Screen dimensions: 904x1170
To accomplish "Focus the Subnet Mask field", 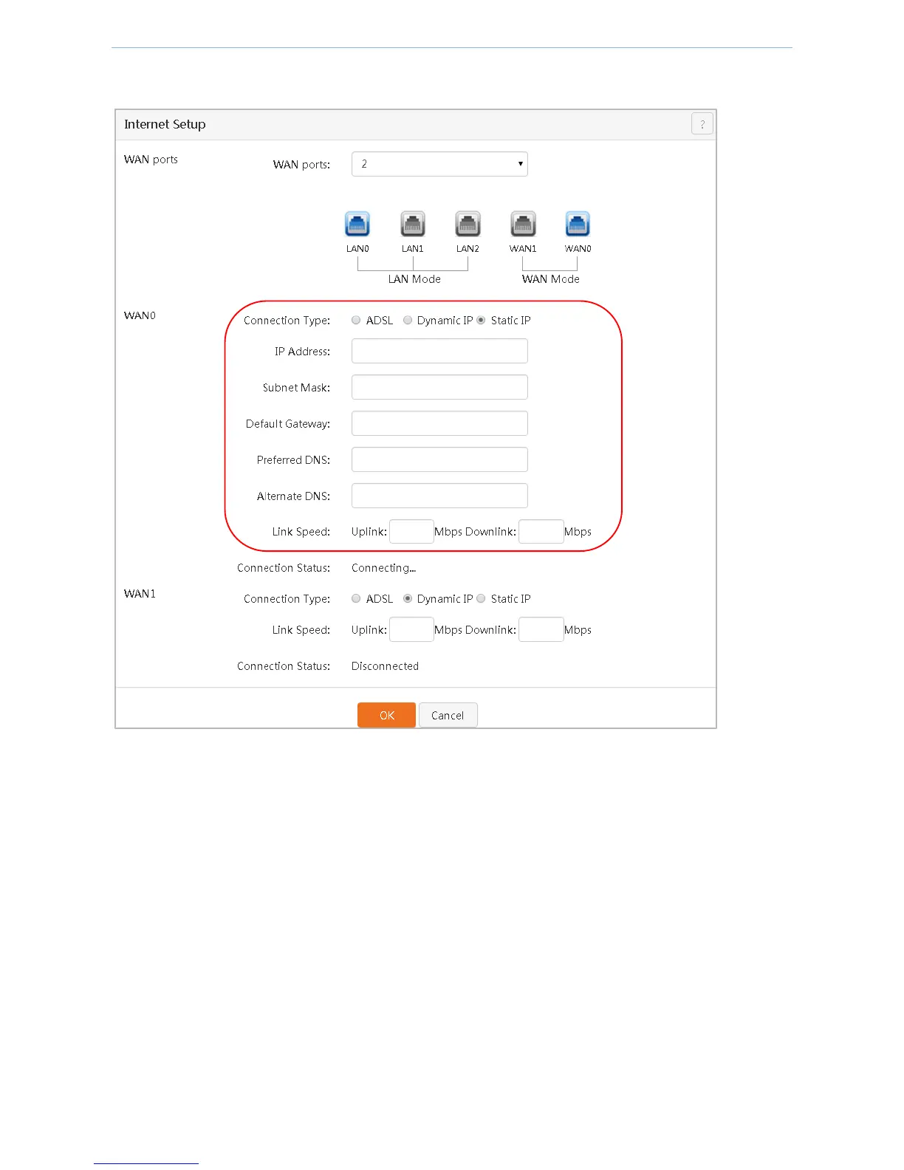I will point(439,387).
